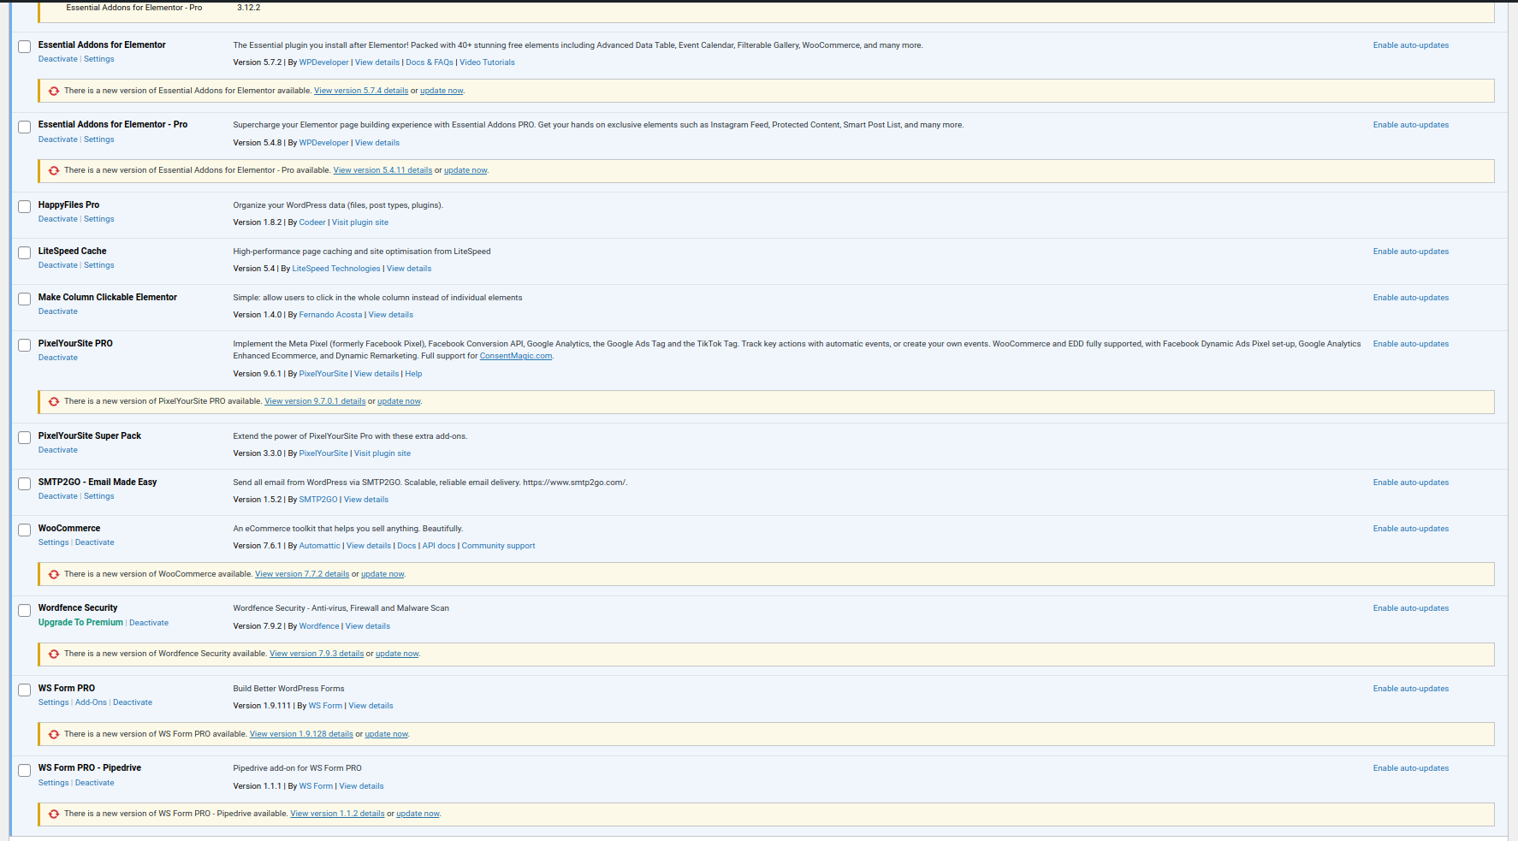Toggle the Wordfence Security checkbox
Image resolution: width=1518 pixels, height=841 pixels.
tap(25, 610)
